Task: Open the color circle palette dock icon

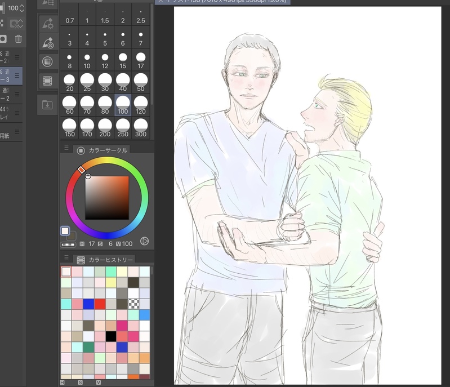Action: (47, 61)
